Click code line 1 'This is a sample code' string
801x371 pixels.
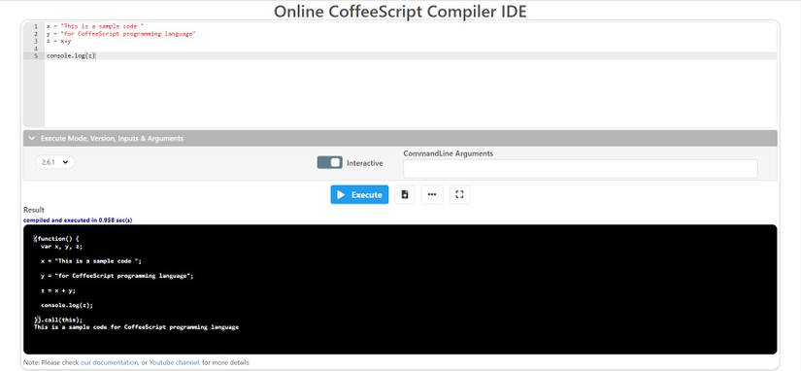(x=102, y=26)
